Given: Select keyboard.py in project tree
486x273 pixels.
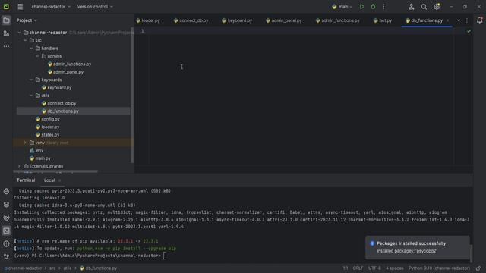Looking at the screenshot, I should click(x=57, y=88).
